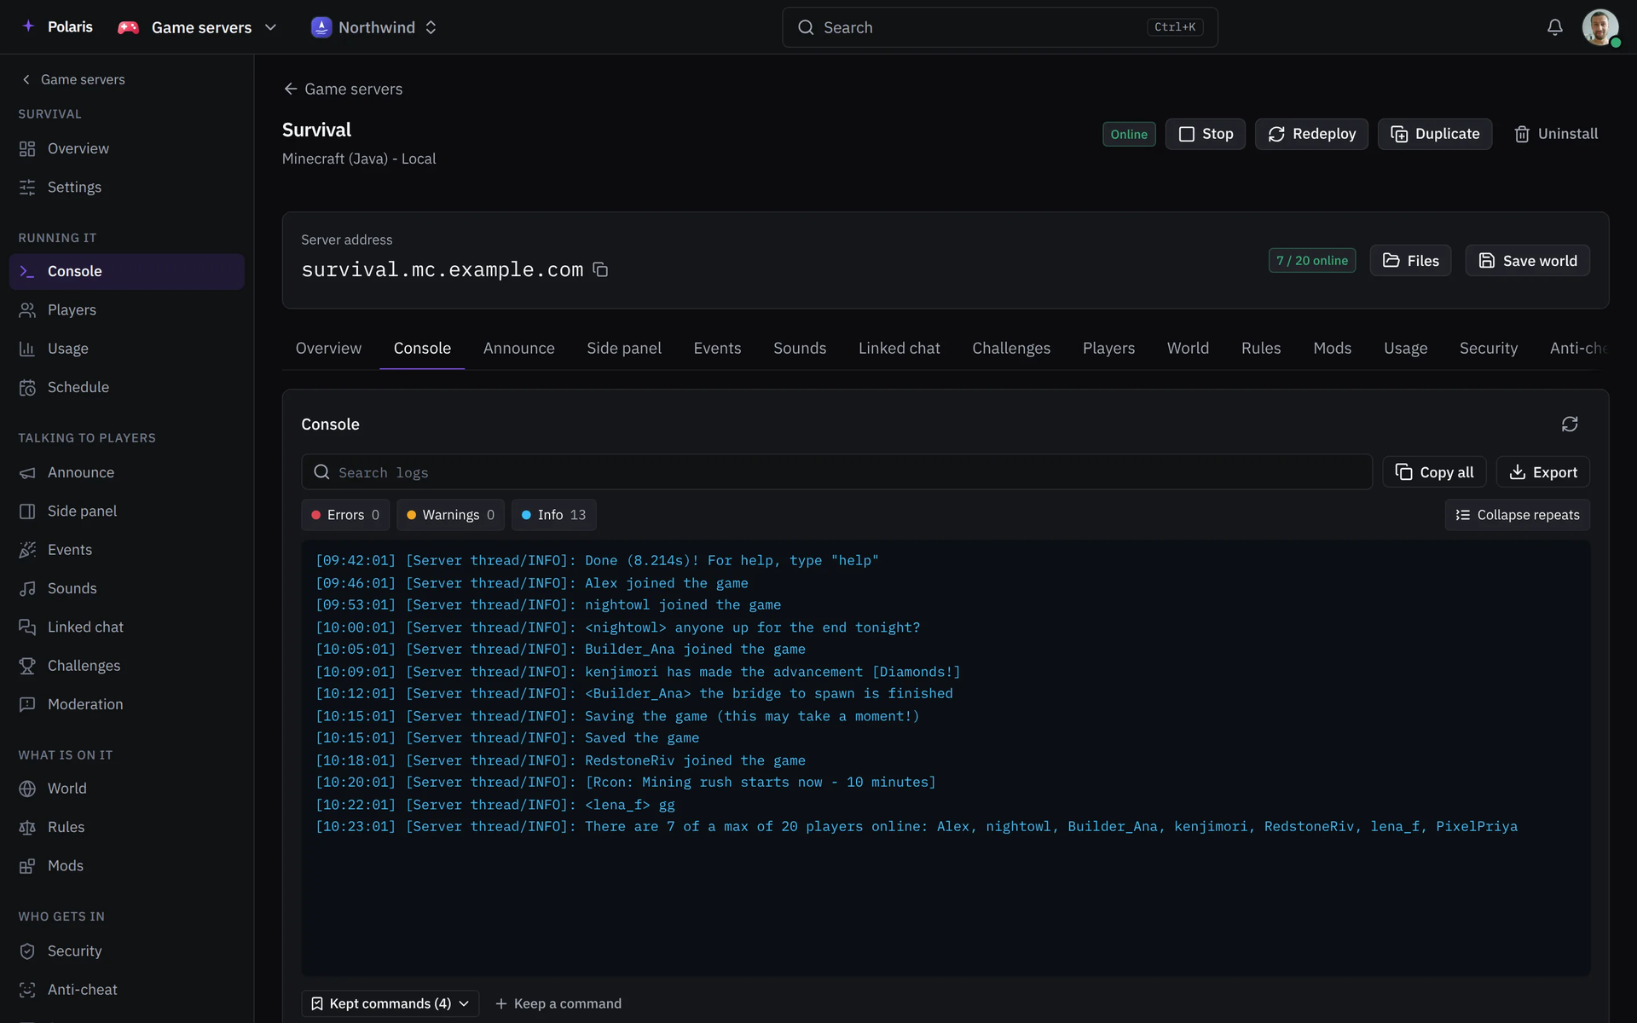Image resolution: width=1637 pixels, height=1023 pixels.
Task: Click Keep a command
Action: click(558, 1003)
